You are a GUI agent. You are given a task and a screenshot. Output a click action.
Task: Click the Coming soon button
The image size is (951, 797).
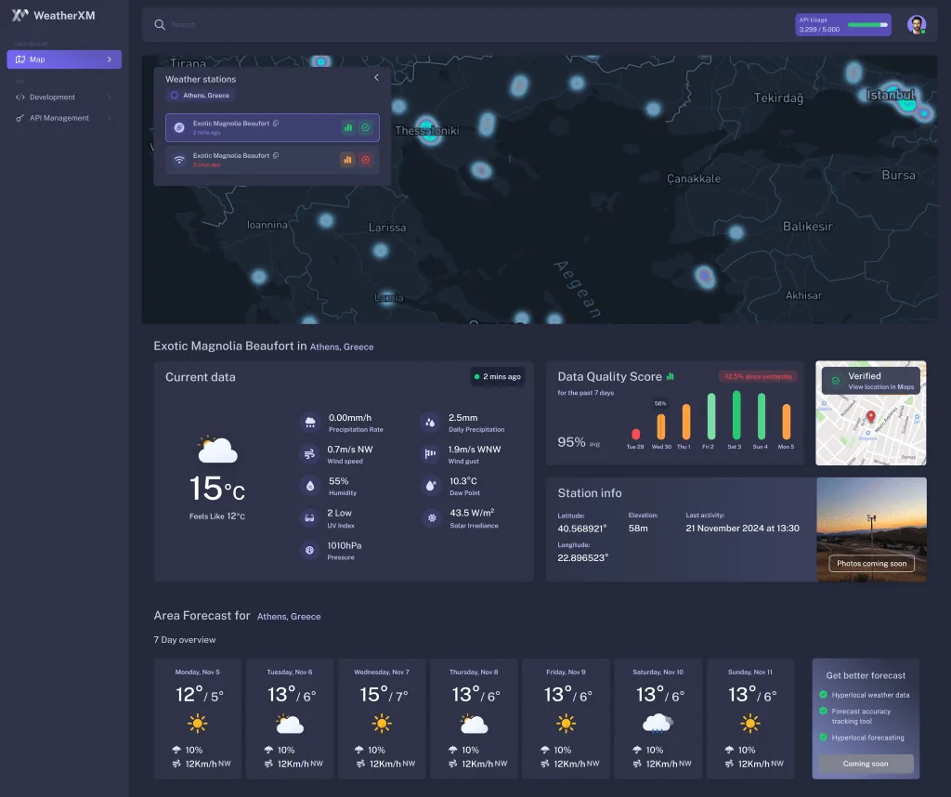(x=866, y=764)
